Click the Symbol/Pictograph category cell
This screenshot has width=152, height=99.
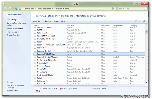tap(138, 57)
